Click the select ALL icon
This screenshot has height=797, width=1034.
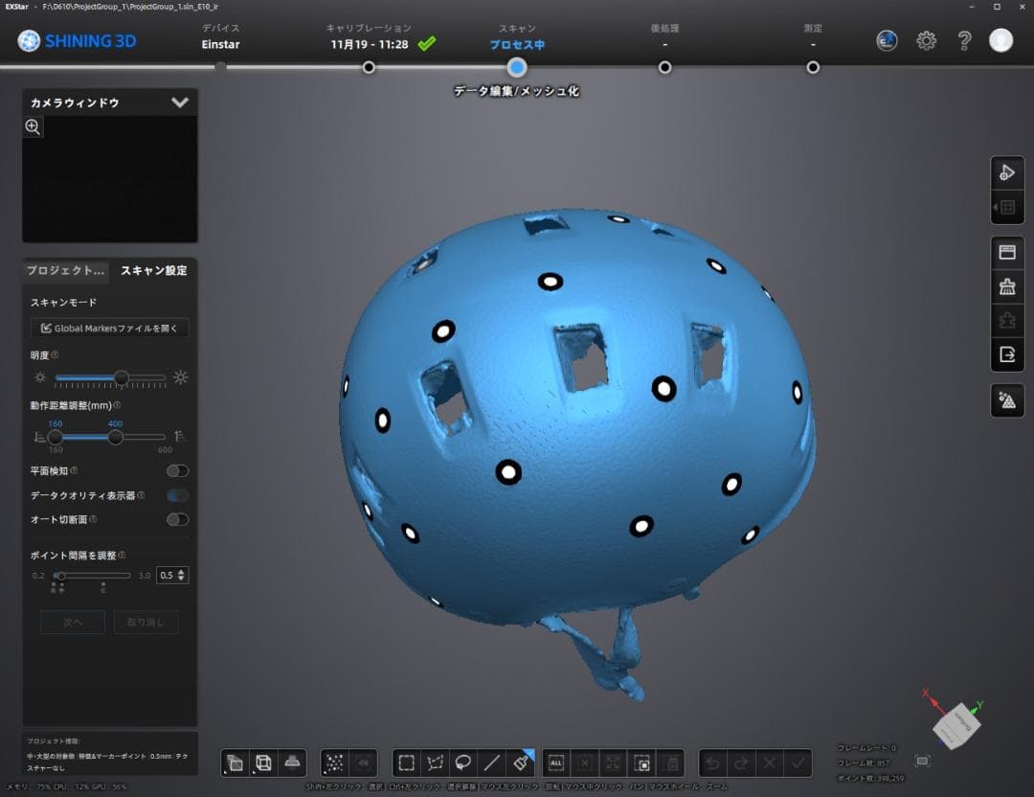point(557,763)
